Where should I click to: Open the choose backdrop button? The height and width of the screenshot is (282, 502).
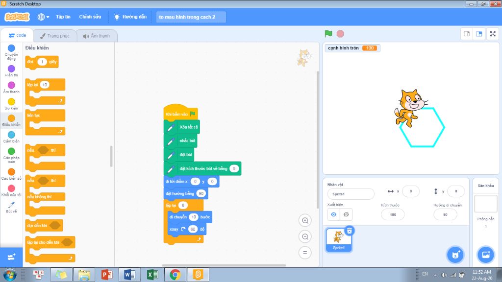click(486, 255)
